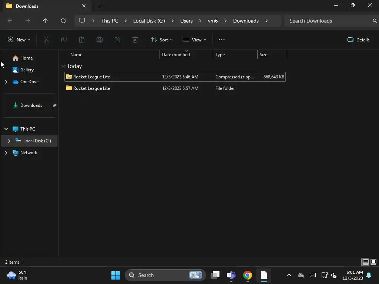Open Microsoft Teams from taskbar

231,275
